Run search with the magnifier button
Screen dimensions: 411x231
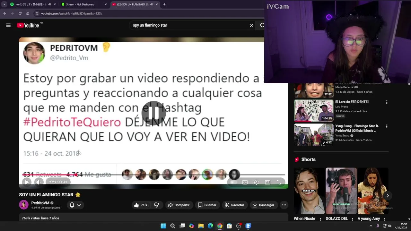click(x=262, y=25)
